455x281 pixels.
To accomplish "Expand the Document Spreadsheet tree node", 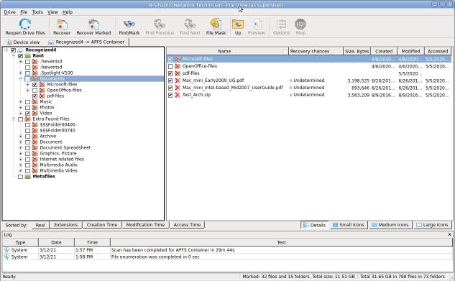I will click(21, 147).
